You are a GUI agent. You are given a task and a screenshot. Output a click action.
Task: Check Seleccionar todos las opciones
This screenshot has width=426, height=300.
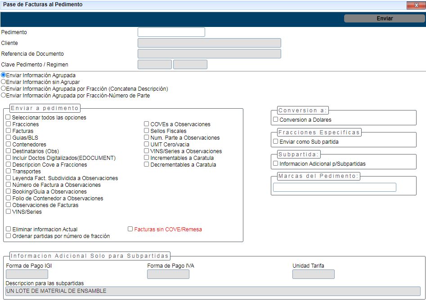click(x=9, y=118)
